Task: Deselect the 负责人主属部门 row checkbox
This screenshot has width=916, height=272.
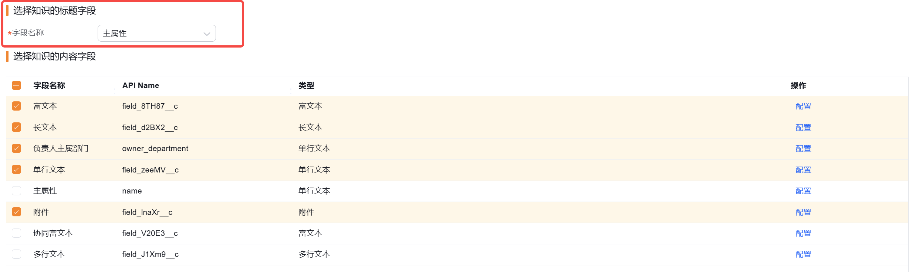Action: [x=17, y=148]
